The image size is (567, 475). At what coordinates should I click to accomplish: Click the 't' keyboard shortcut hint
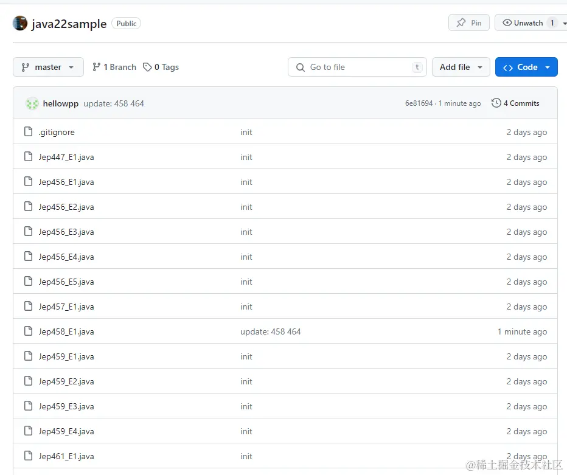coord(417,67)
